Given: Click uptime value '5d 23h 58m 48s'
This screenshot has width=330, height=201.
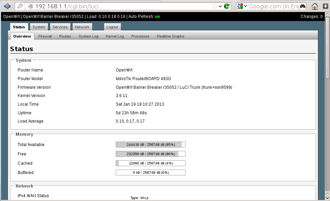Looking at the screenshot, I should click(x=131, y=113).
